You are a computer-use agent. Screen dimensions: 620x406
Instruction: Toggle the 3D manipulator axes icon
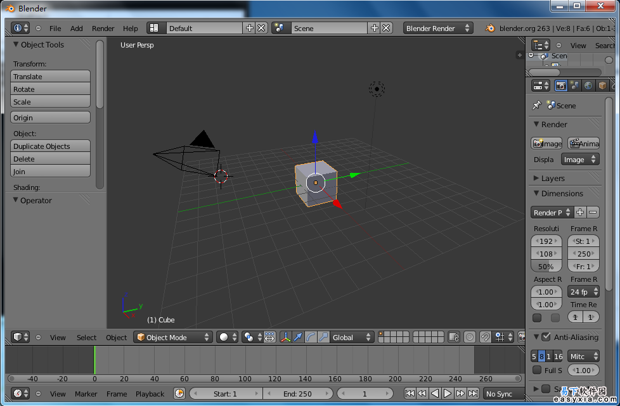pos(285,338)
